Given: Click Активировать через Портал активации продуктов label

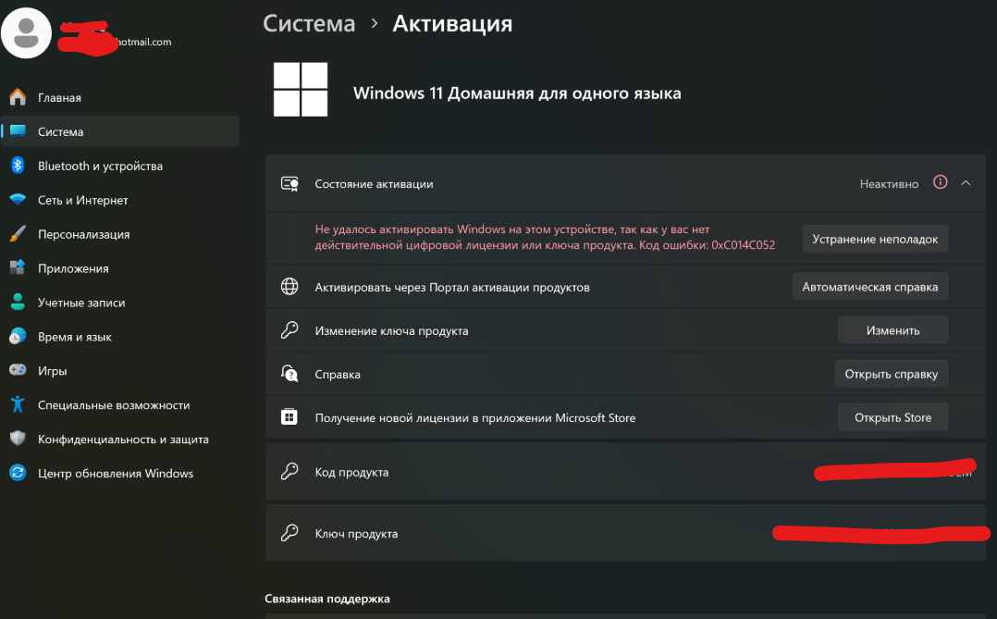Looking at the screenshot, I should [452, 287].
